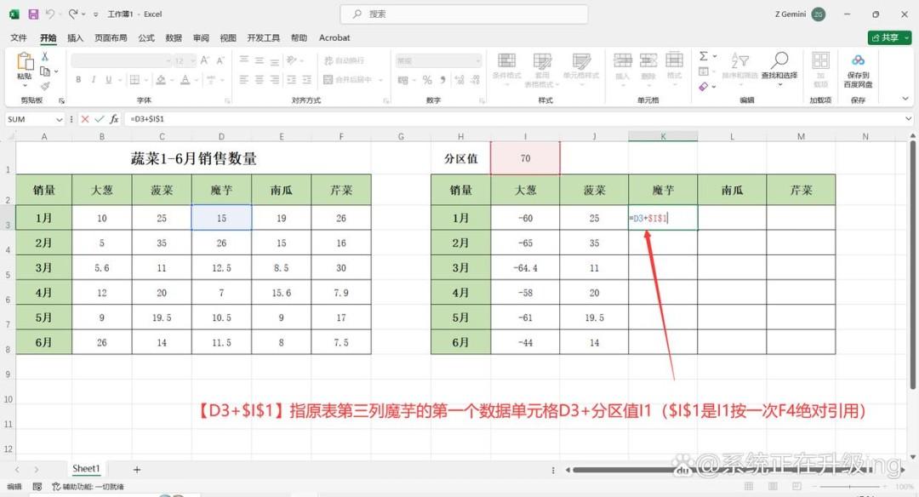Click the Redo arrow
The width and height of the screenshot is (919, 497).
click(x=72, y=14)
